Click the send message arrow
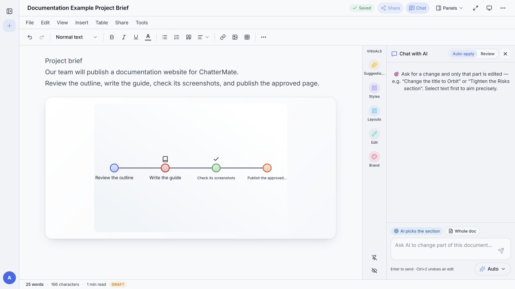 point(501,251)
